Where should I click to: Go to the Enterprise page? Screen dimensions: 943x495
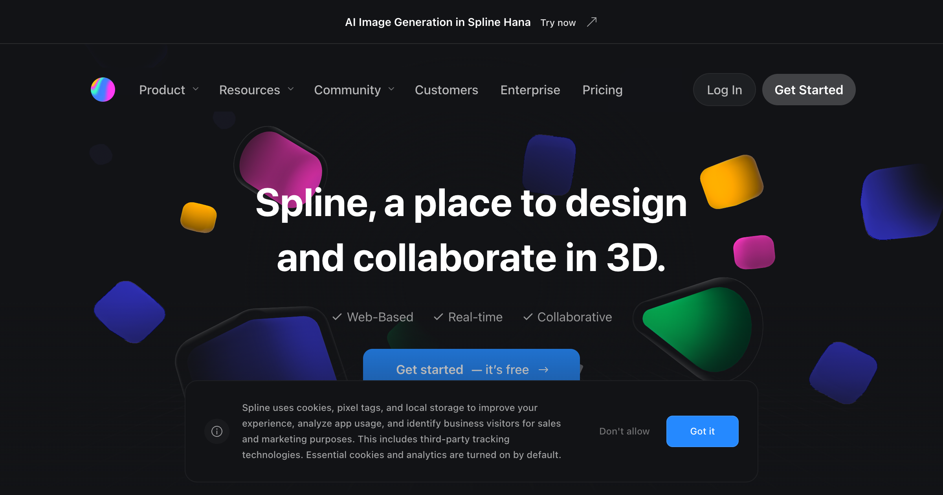click(530, 90)
